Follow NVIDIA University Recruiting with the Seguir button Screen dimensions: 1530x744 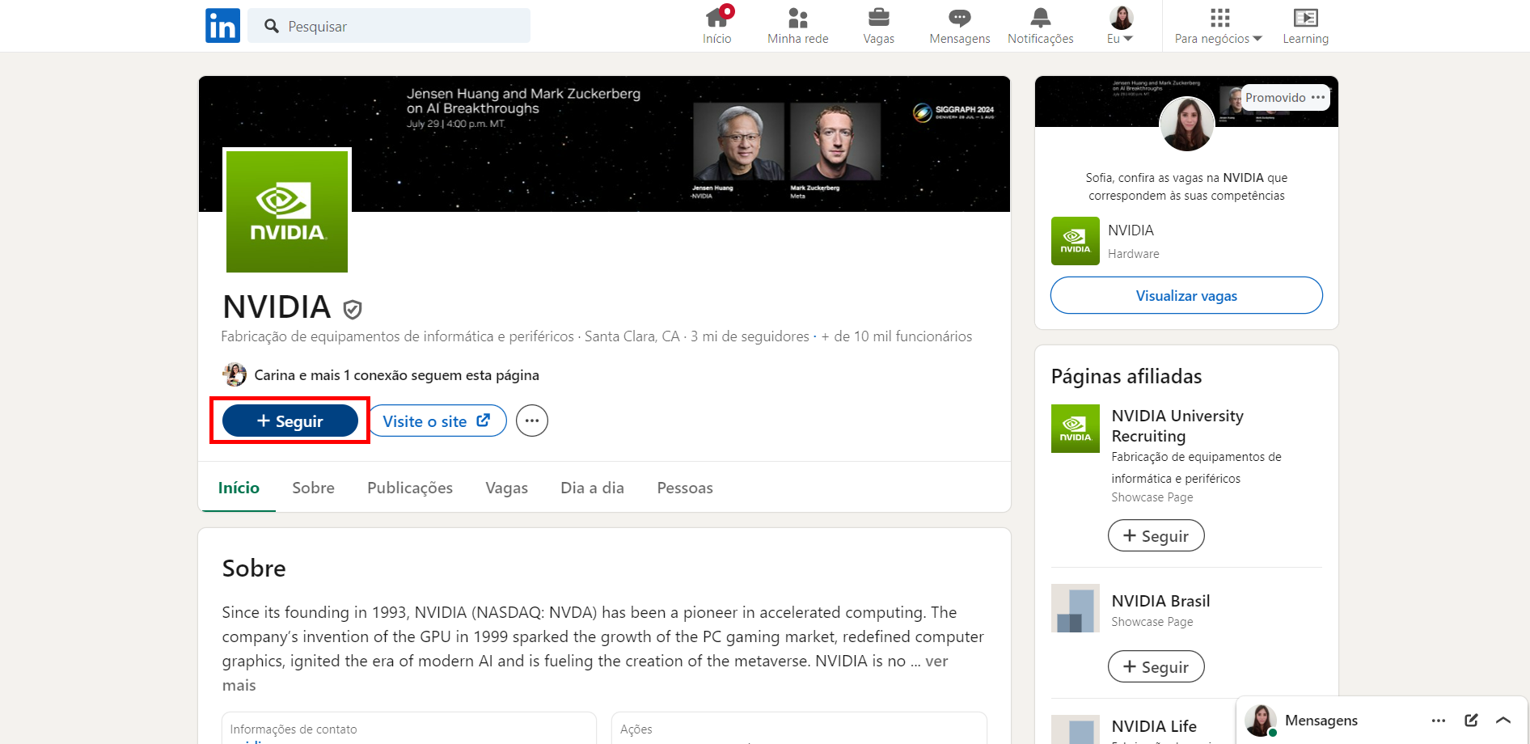[x=1156, y=535]
